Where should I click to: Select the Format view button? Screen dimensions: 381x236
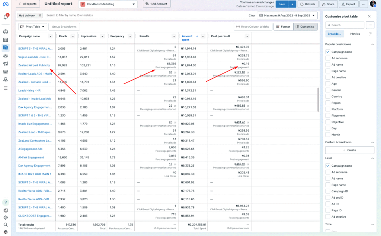click(283, 27)
